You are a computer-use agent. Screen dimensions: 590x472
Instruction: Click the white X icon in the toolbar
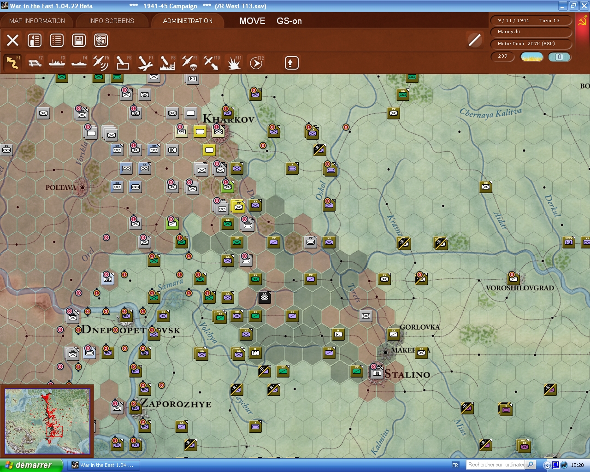pos(13,41)
